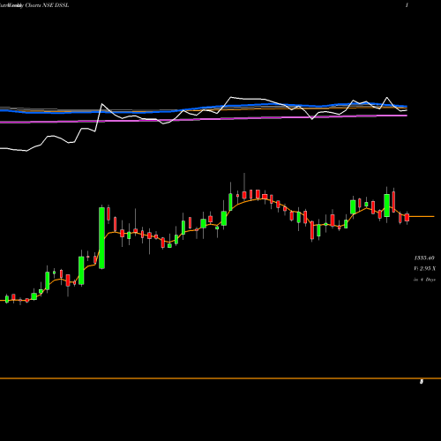Click the pink moving average line
Screen dimensions: 441x441
[x=204, y=119]
